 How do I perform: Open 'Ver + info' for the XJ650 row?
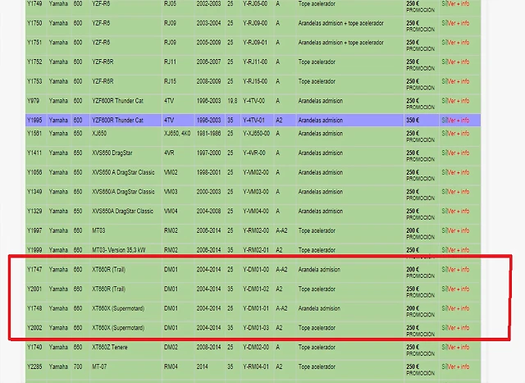tap(459, 133)
